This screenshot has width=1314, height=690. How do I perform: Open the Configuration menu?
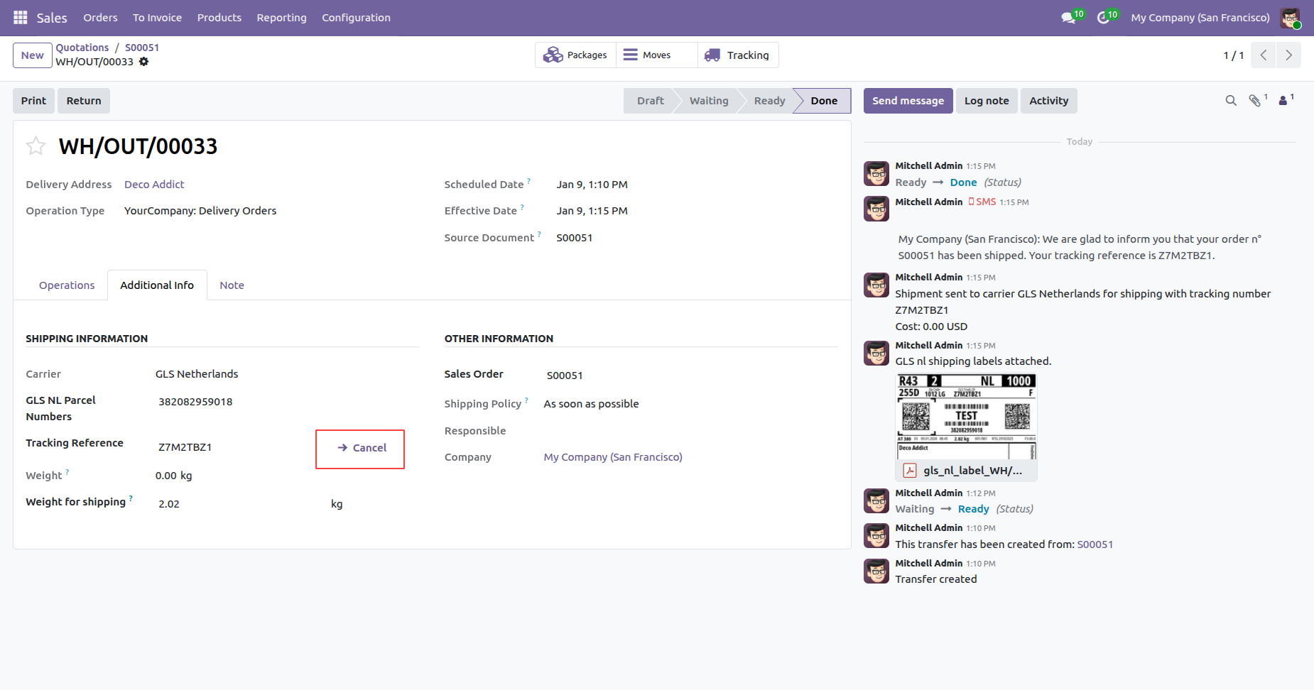click(356, 18)
